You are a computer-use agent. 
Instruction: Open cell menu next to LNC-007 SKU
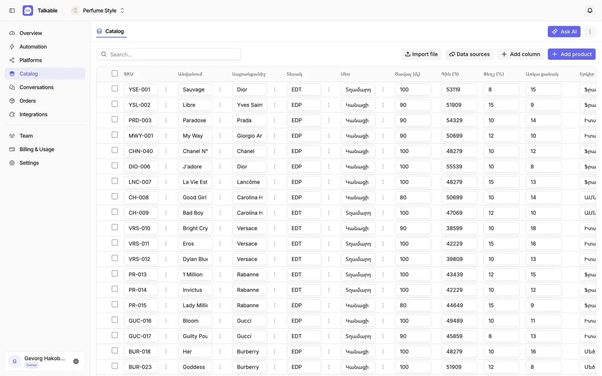[166, 182]
